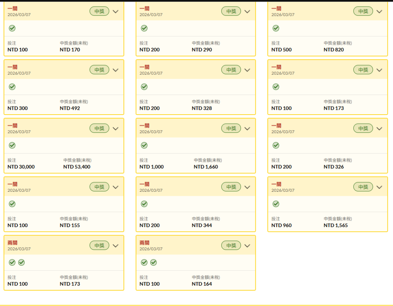The height and width of the screenshot is (306, 393).
Task: Expand the 兩關 card with NTD 173 prize
Action: (116, 246)
